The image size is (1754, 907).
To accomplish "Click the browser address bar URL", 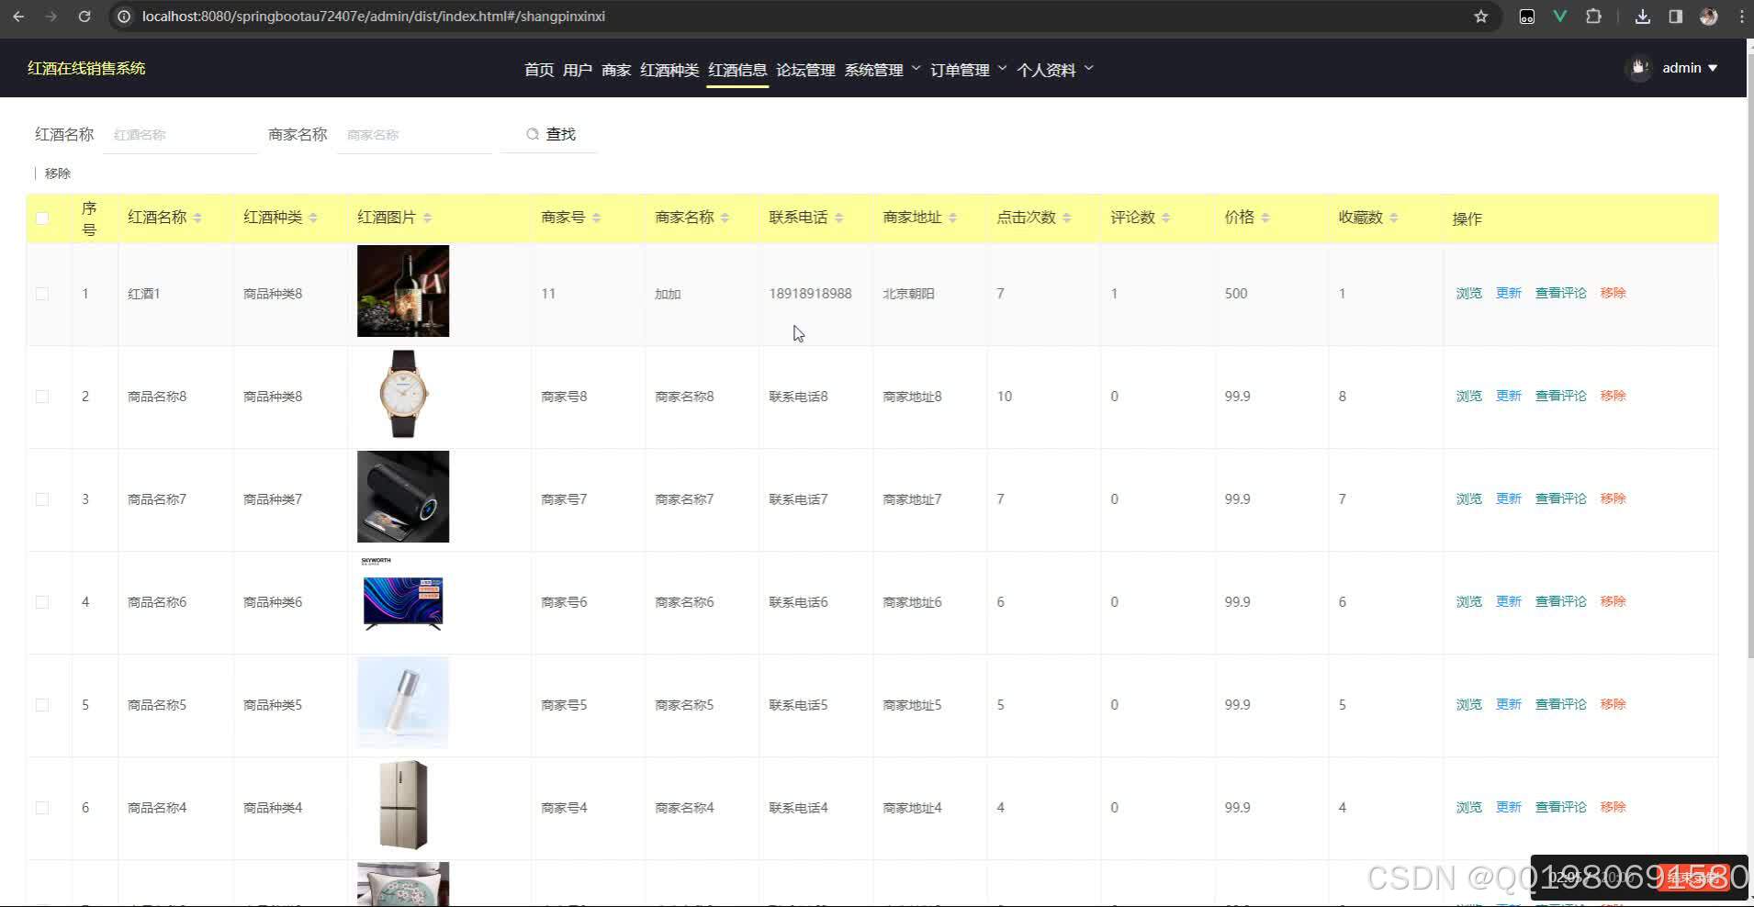I will click(x=373, y=17).
